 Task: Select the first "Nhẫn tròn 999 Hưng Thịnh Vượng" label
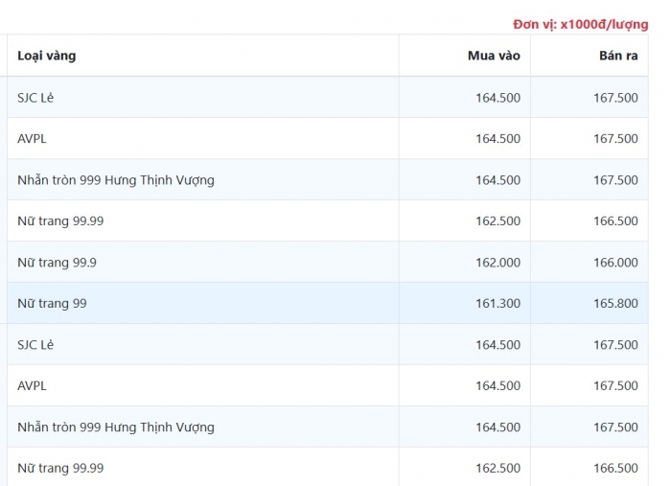click(116, 179)
